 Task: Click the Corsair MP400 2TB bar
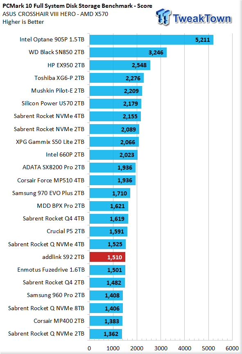[x=106, y=321]
